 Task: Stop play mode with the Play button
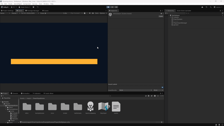[108, 7]
